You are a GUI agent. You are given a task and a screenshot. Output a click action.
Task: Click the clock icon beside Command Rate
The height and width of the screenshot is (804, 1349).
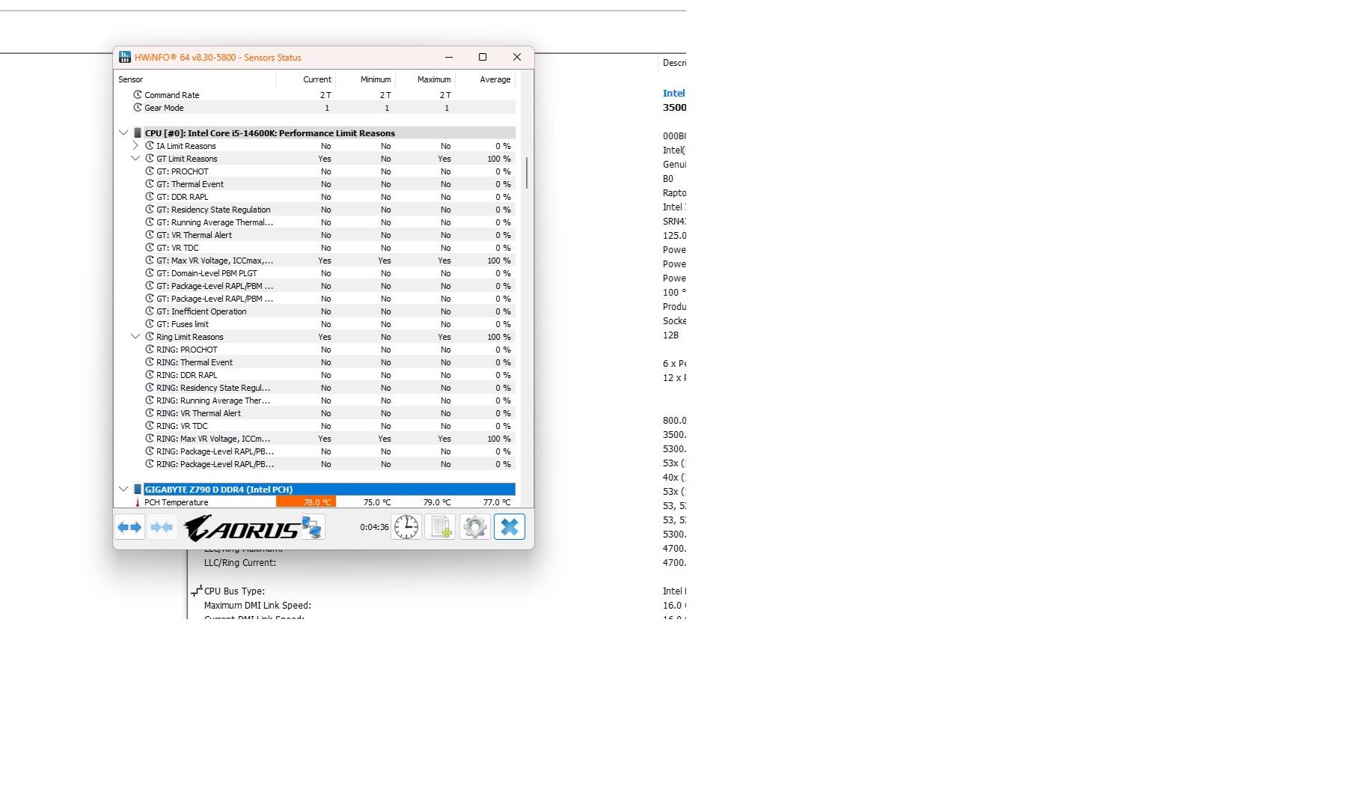(138, 95)
